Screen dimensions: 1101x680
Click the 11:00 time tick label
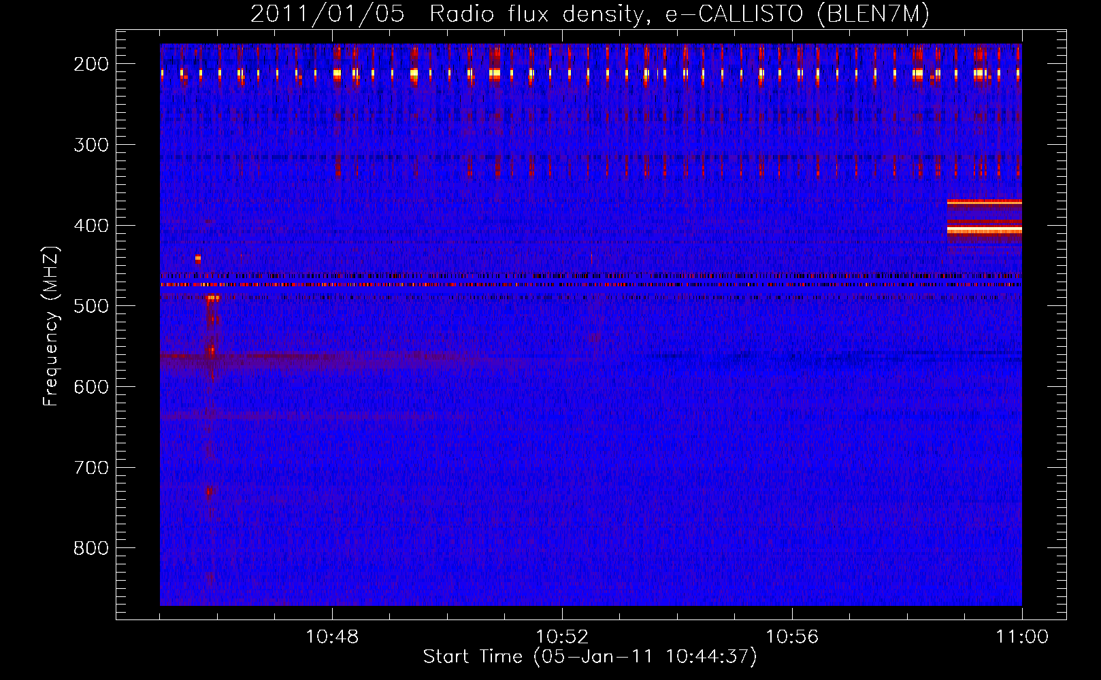coord(1022,637)
